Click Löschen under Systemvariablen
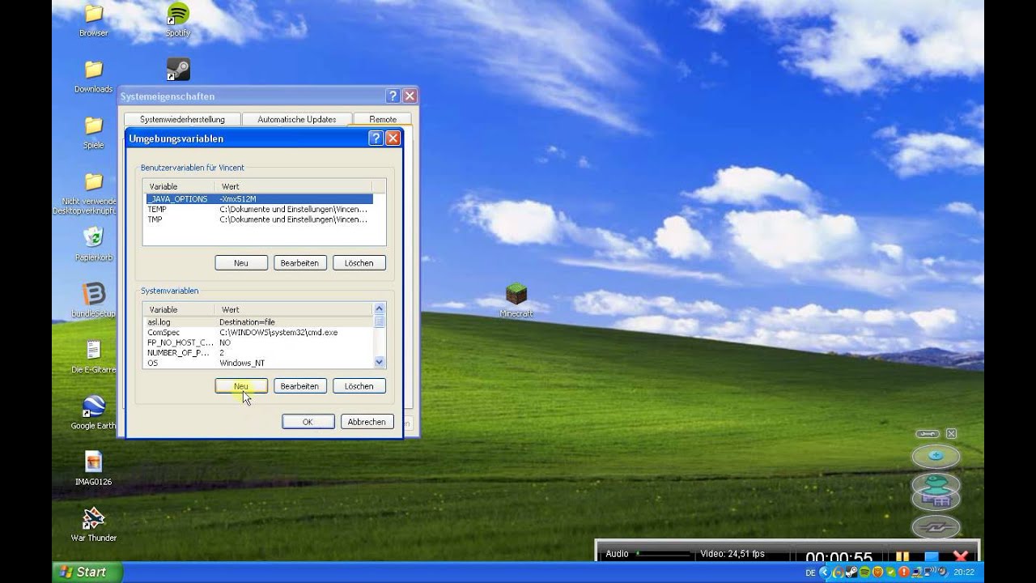This screenshot has height=583, width=1036. tap(359, 386)
